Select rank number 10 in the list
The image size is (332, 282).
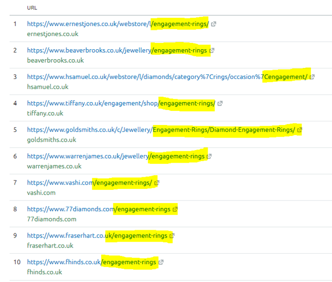tap(17, 262)
